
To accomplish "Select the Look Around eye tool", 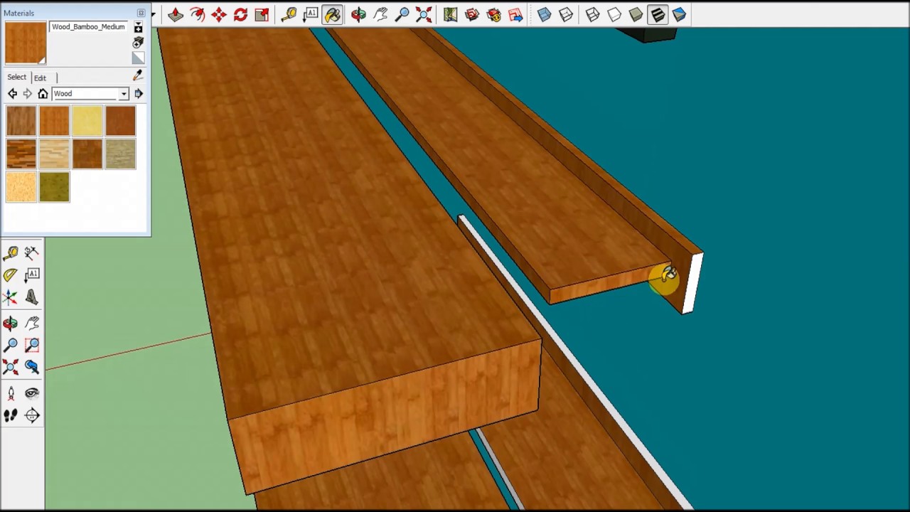I will (31, 394).
